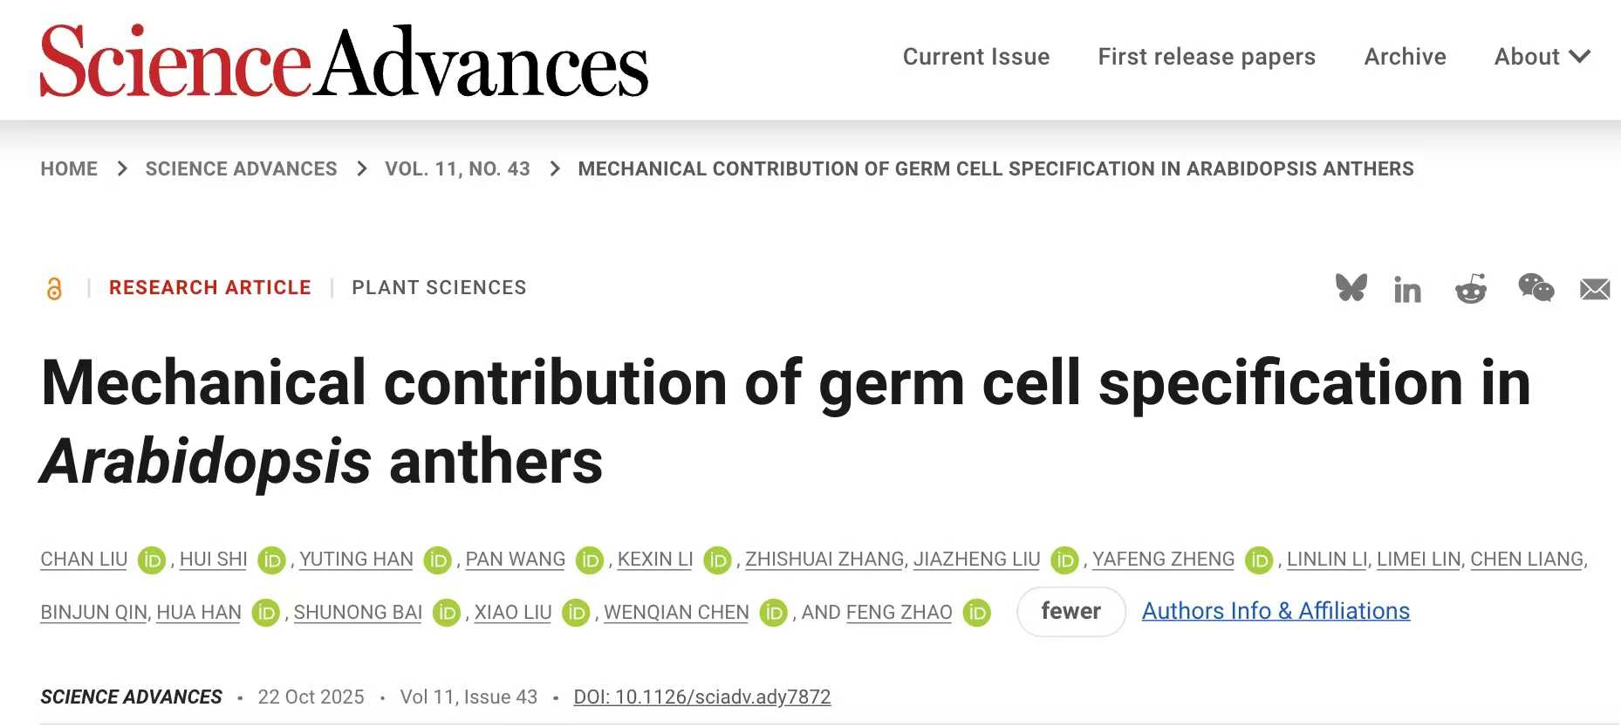The height and width of the screenshot is (728, 1621).
Task: Open the DOI link
Action: click(701, 697)
